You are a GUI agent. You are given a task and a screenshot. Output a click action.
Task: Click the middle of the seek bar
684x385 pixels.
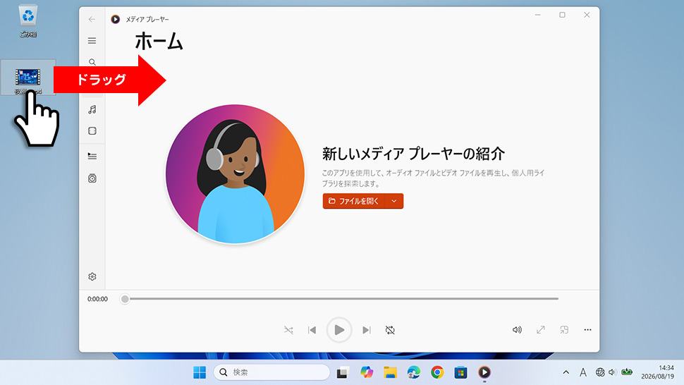coord(341,299)
